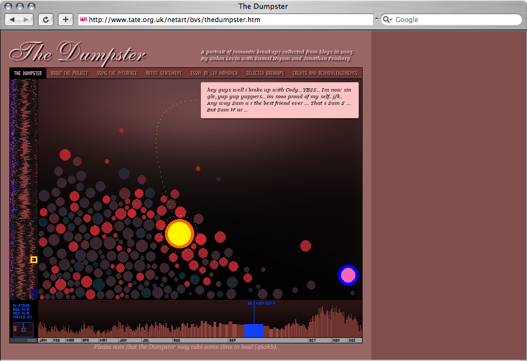Click the large yellow selected breakup bubble
527x361 pixels.
(179, 233)
